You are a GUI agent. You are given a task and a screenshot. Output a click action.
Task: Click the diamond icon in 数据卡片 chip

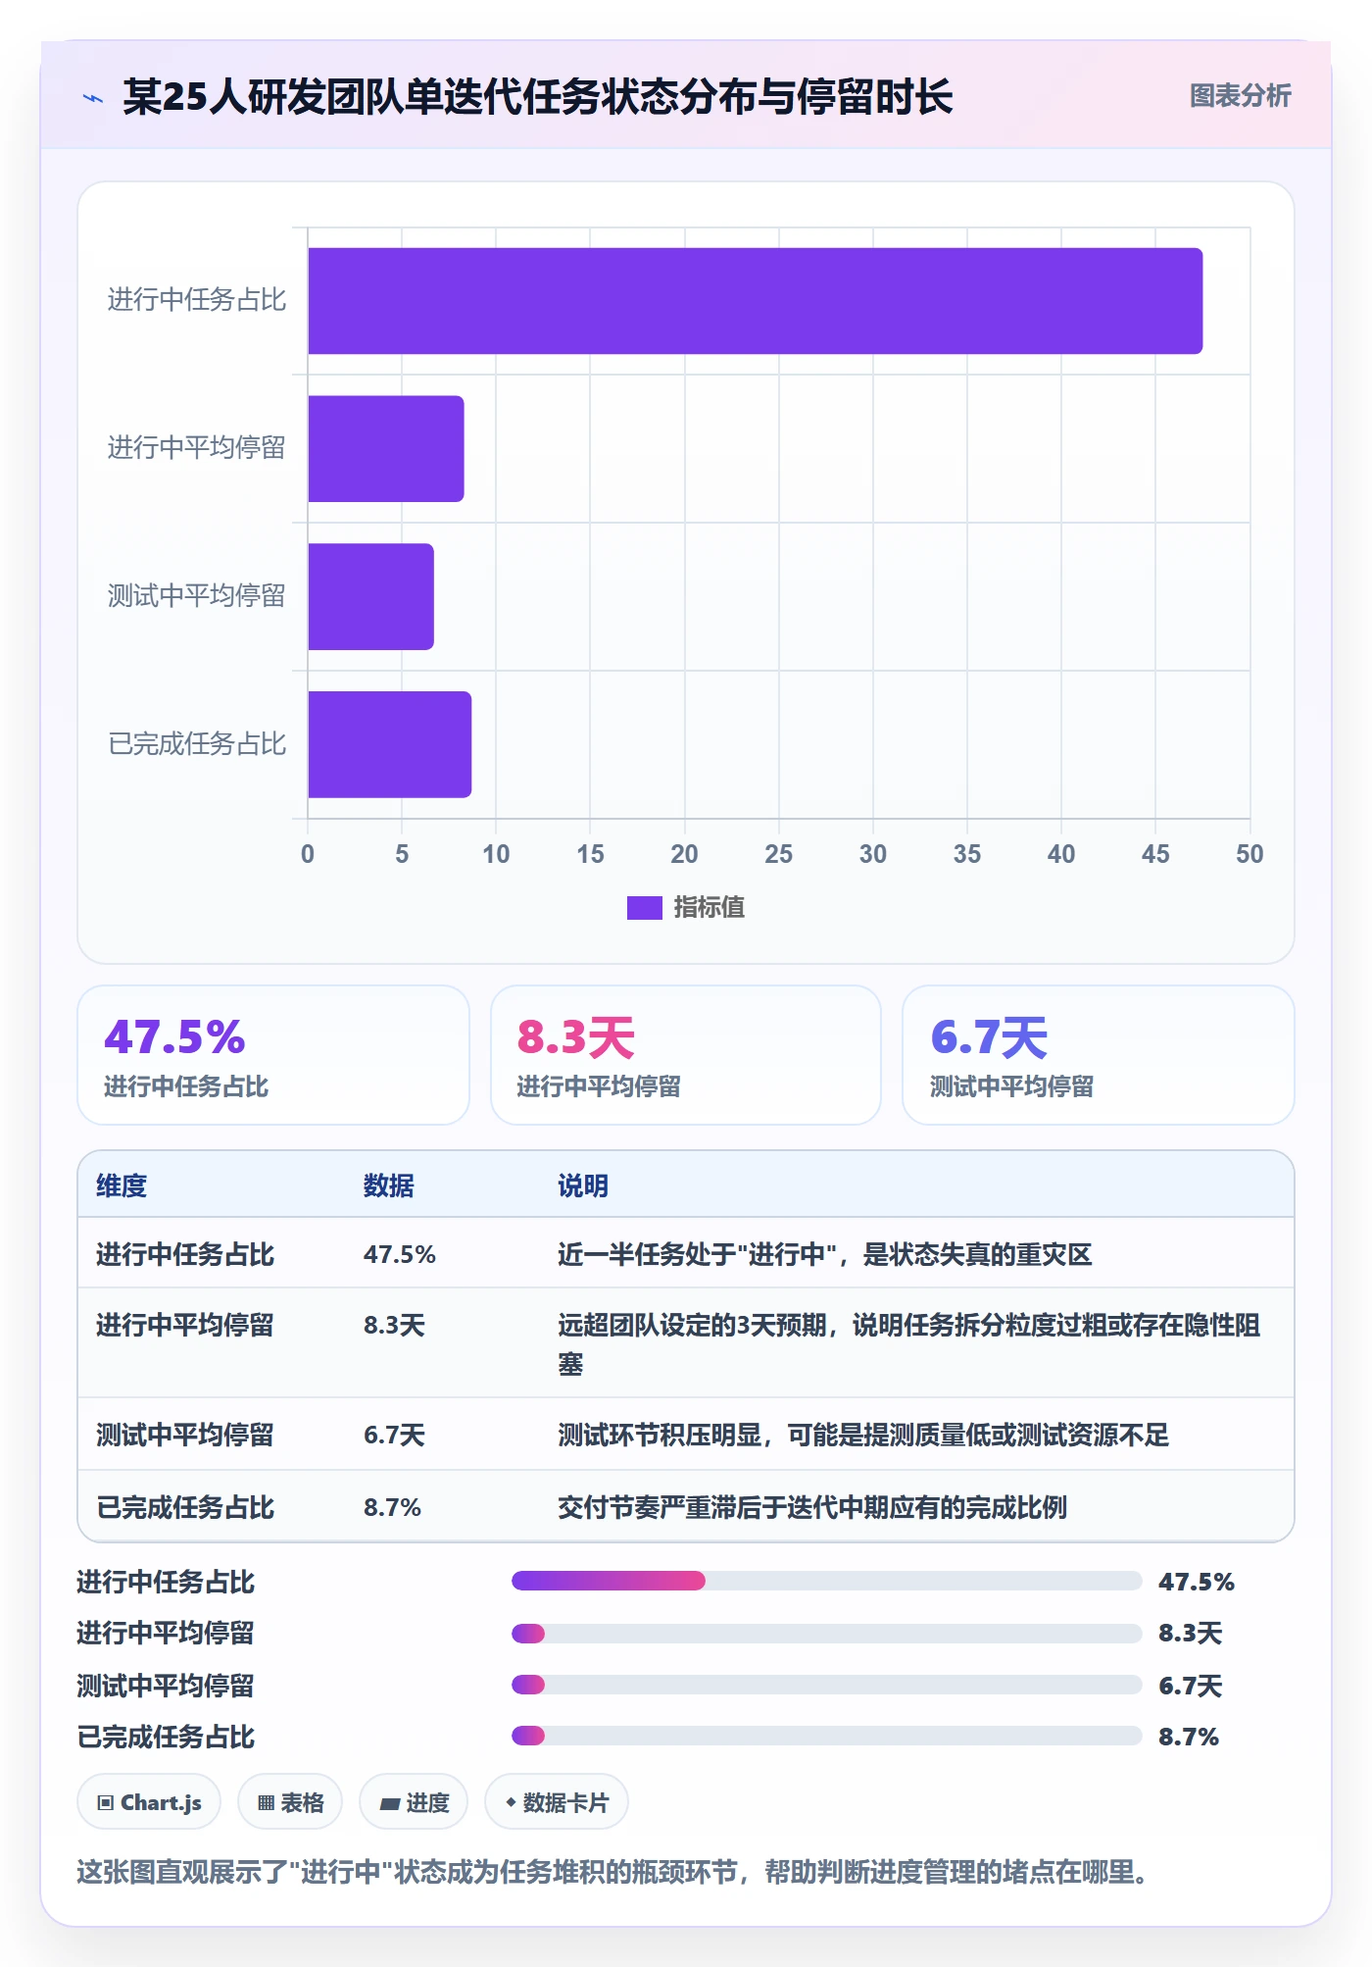(511, 1802)
